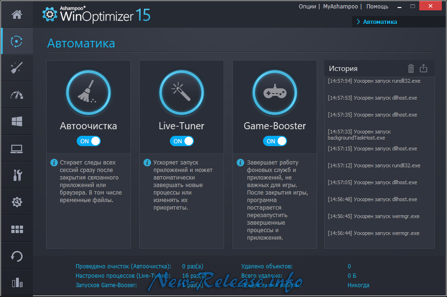Open the gear settings sidebar icon
This screenshot has height=297, width=447.
pos(17,202)
